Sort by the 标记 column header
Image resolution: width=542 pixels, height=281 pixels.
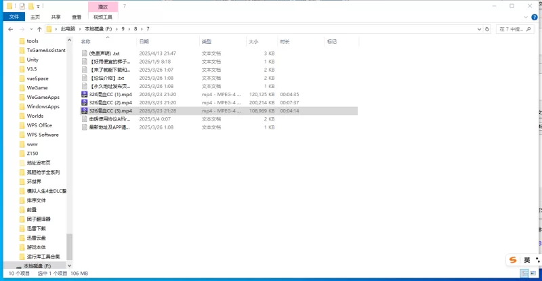pyautogui.click(x=332, y=41)
